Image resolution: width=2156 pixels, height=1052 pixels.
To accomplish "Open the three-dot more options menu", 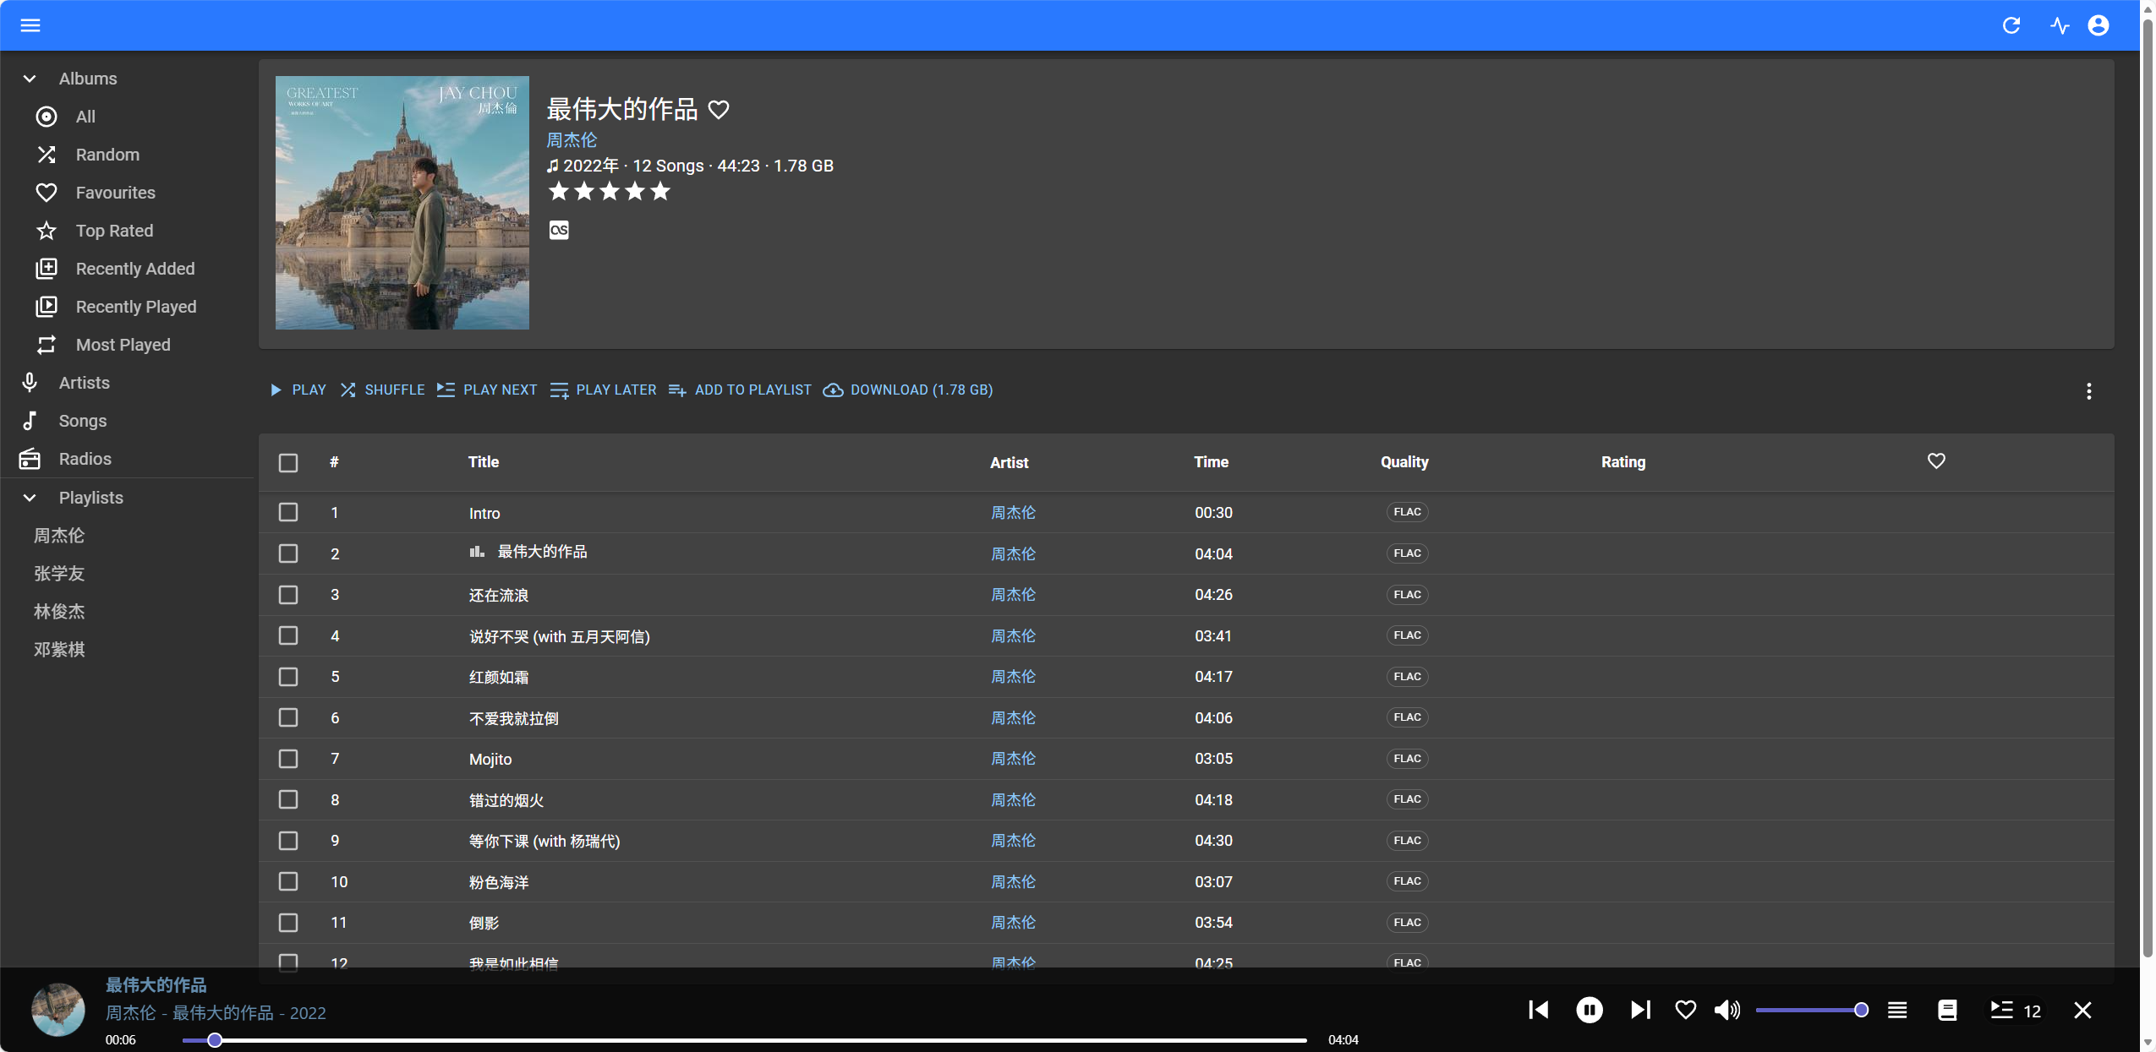I will 2088,390.
